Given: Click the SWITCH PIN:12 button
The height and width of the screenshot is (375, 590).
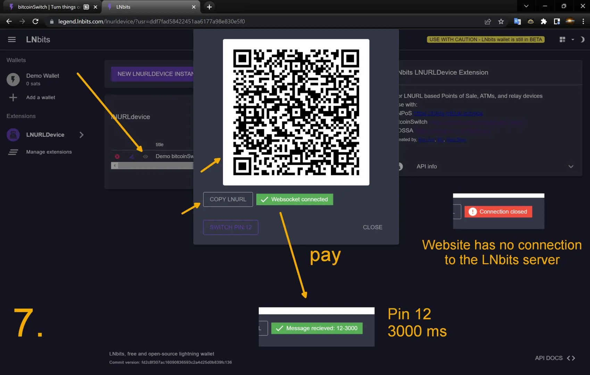Looking at the screenshot, I should coord(231,227).
